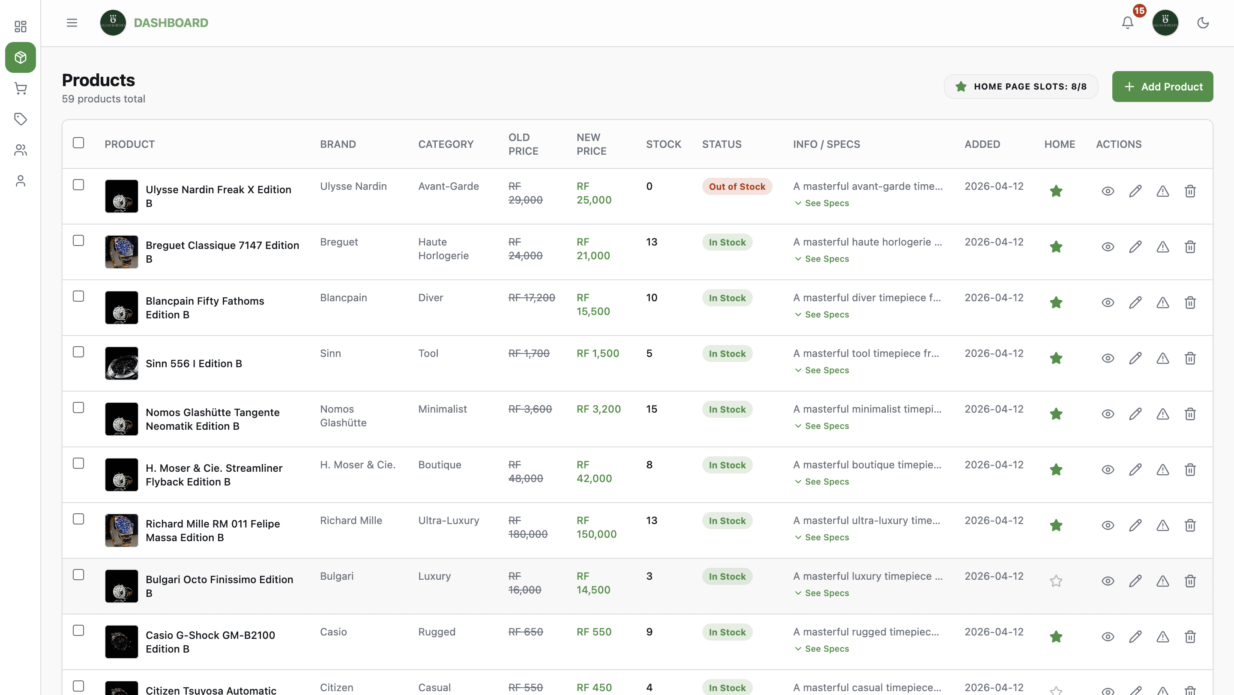Image resolution: width=1234 pixels, height=695 pixels.
Task: Select the tags section in sidebar
Action: point(20,119)
